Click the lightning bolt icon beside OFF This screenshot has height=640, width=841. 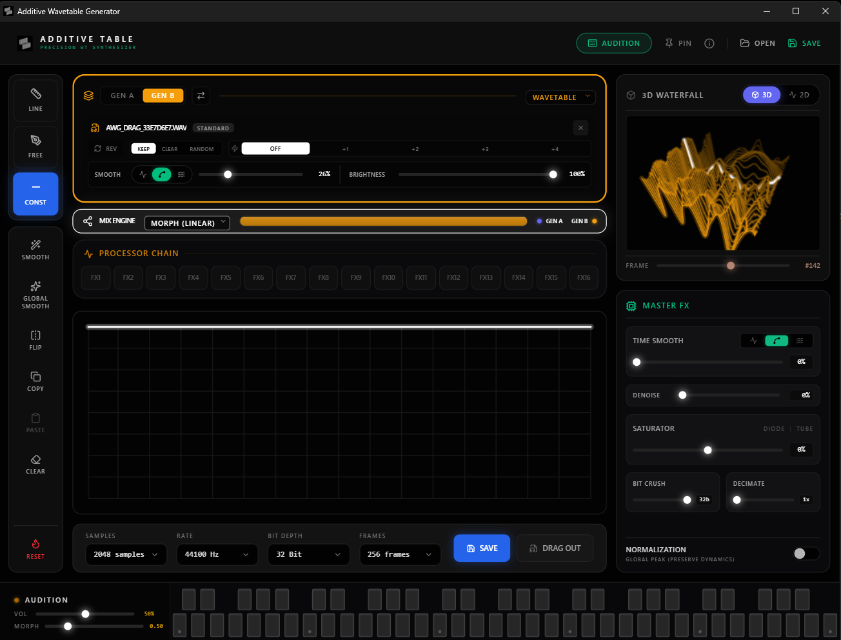(x=235, y=148)
